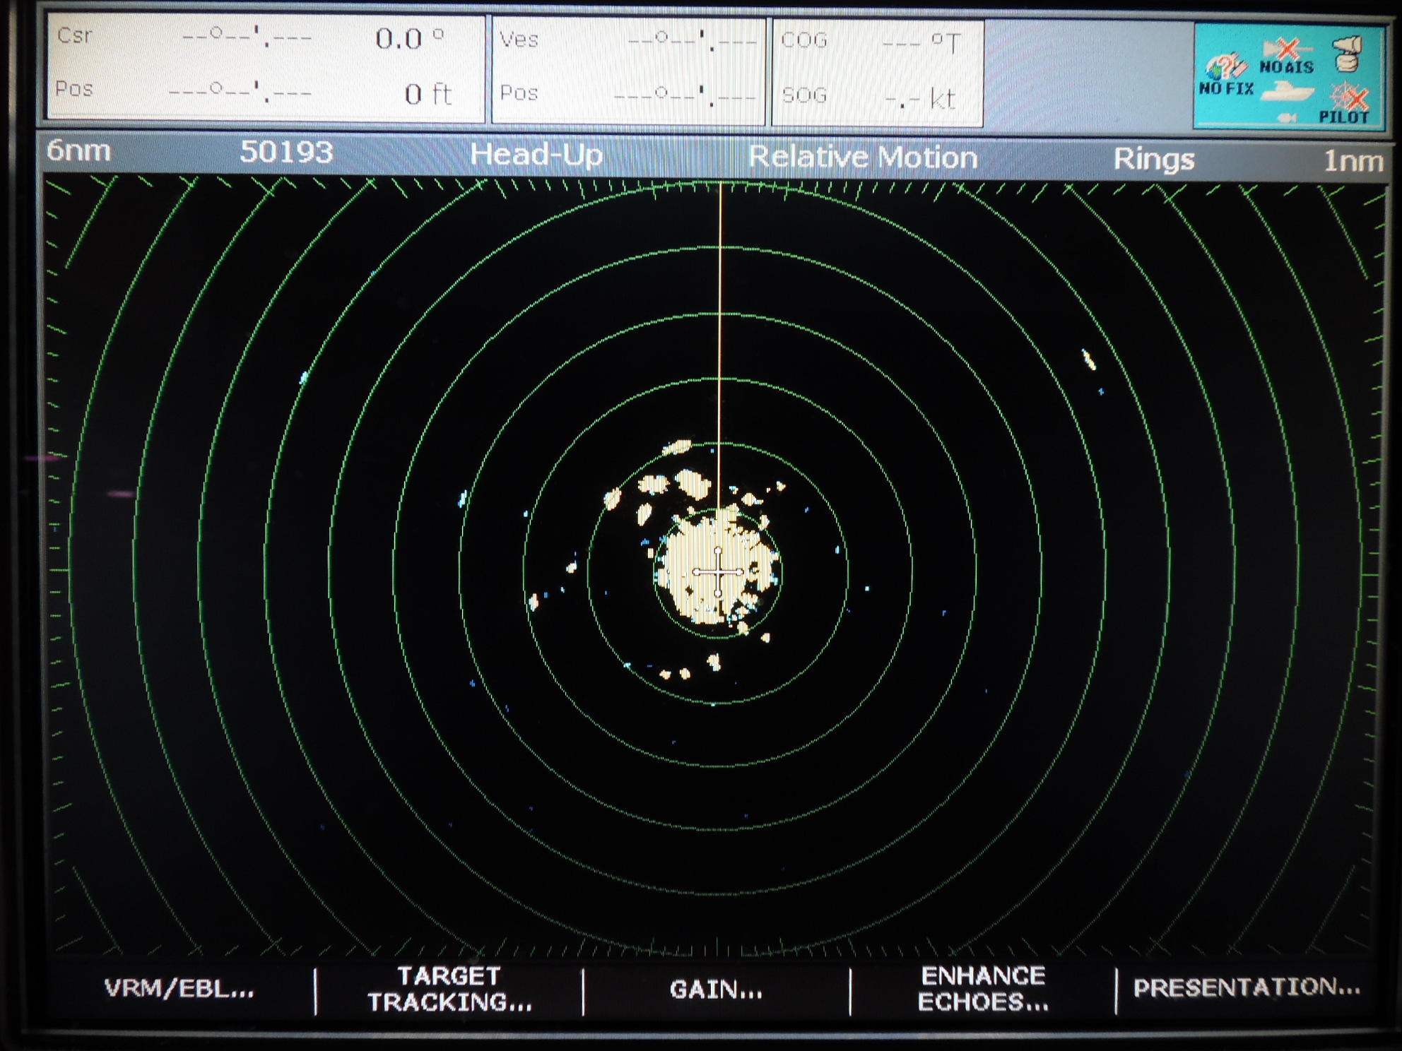Open the Target Tracking softkey menu
This screenshot has width=1402, height=1051.
click(449, 989)
